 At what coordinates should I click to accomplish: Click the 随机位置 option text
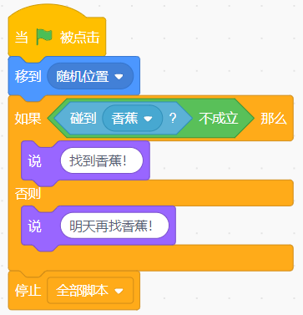(x=83, y=76)
